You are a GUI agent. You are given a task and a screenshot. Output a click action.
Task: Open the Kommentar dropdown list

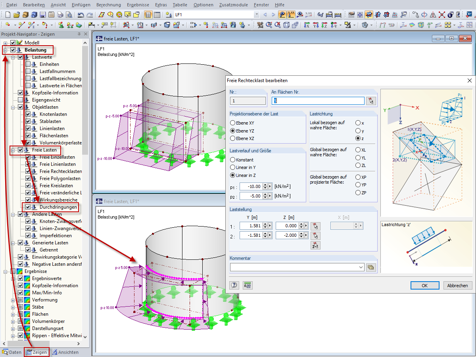point(361,267)
